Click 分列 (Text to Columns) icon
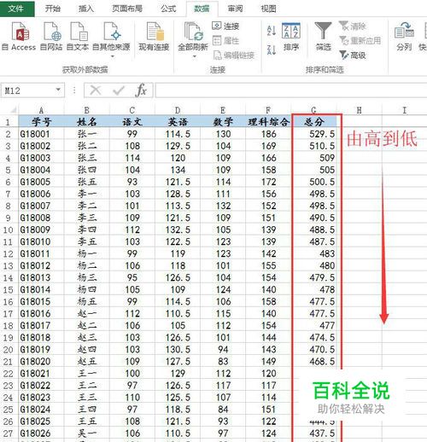Screen dimensions: 427x442 point(404,31)
